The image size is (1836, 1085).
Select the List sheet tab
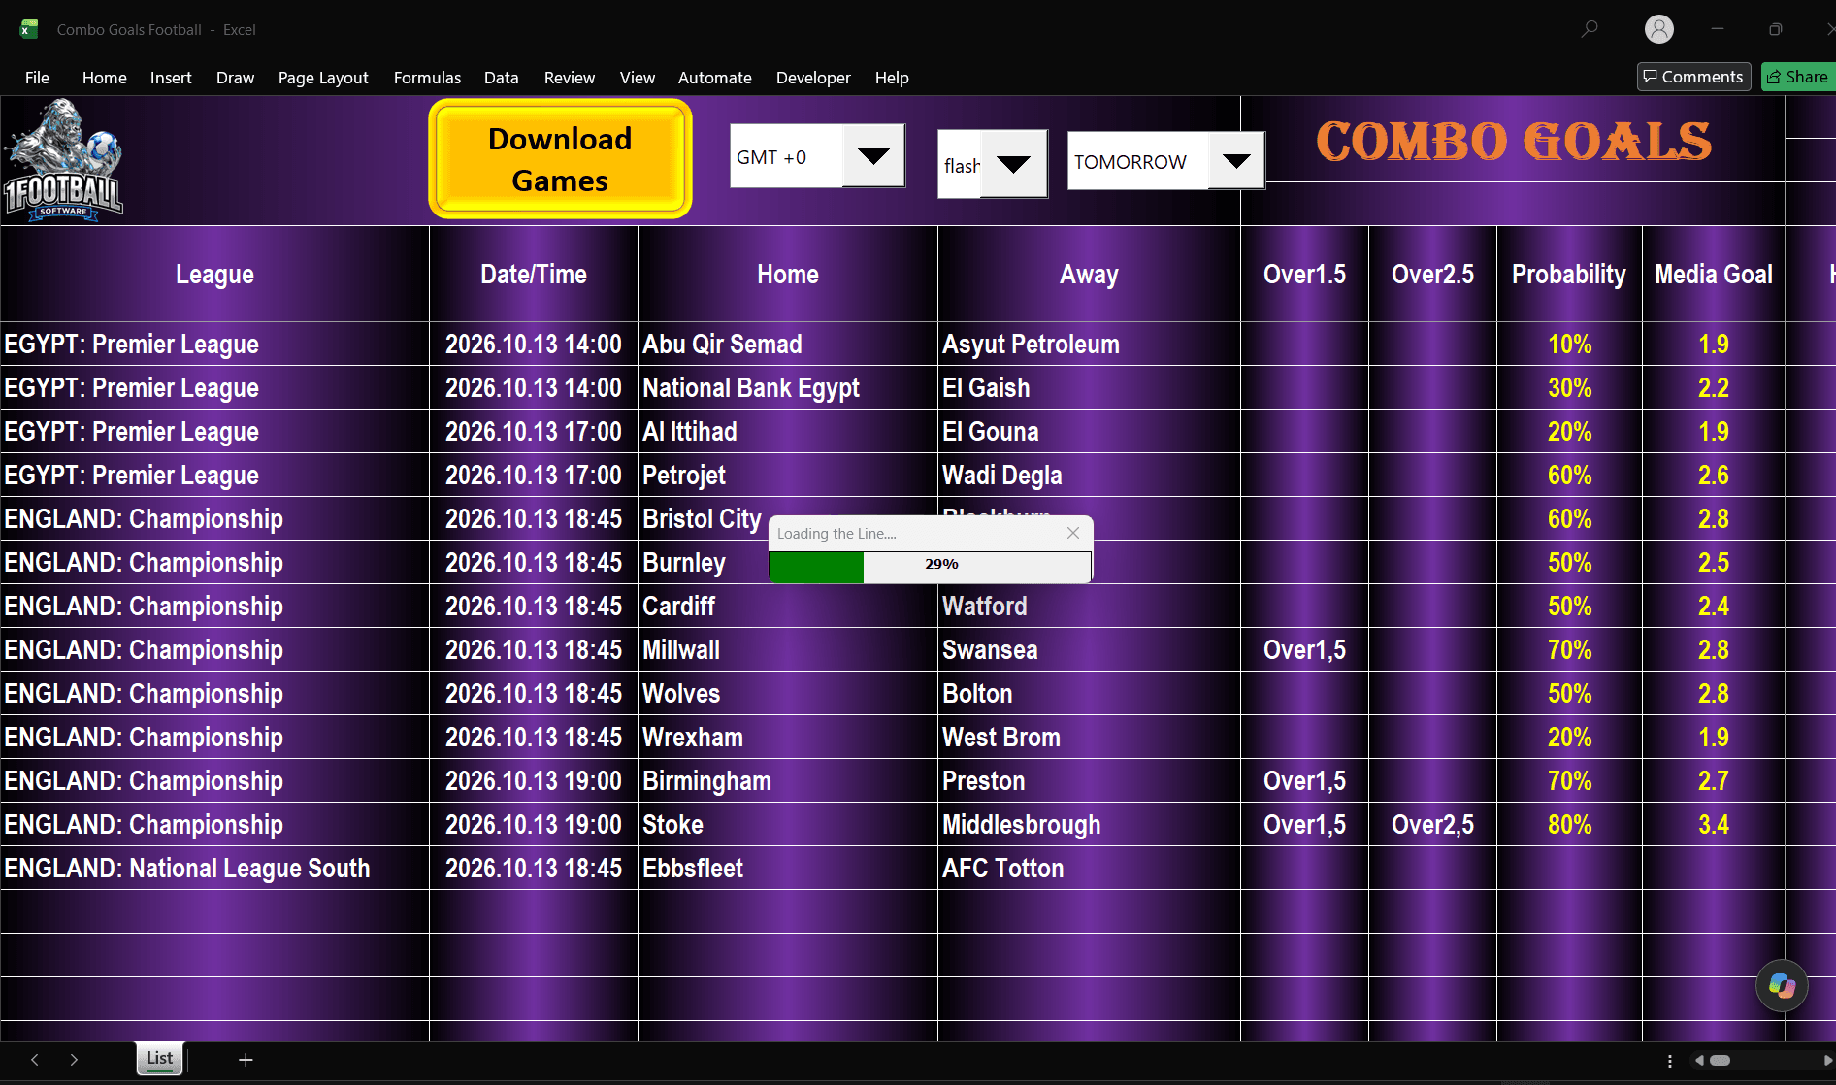[160, 1058]
